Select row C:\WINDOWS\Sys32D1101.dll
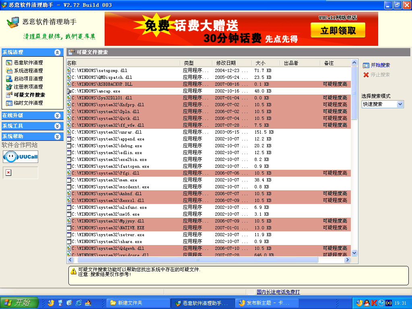Image resolution: width=412 pixels, height=309 pixels. (x=209, y=98)
